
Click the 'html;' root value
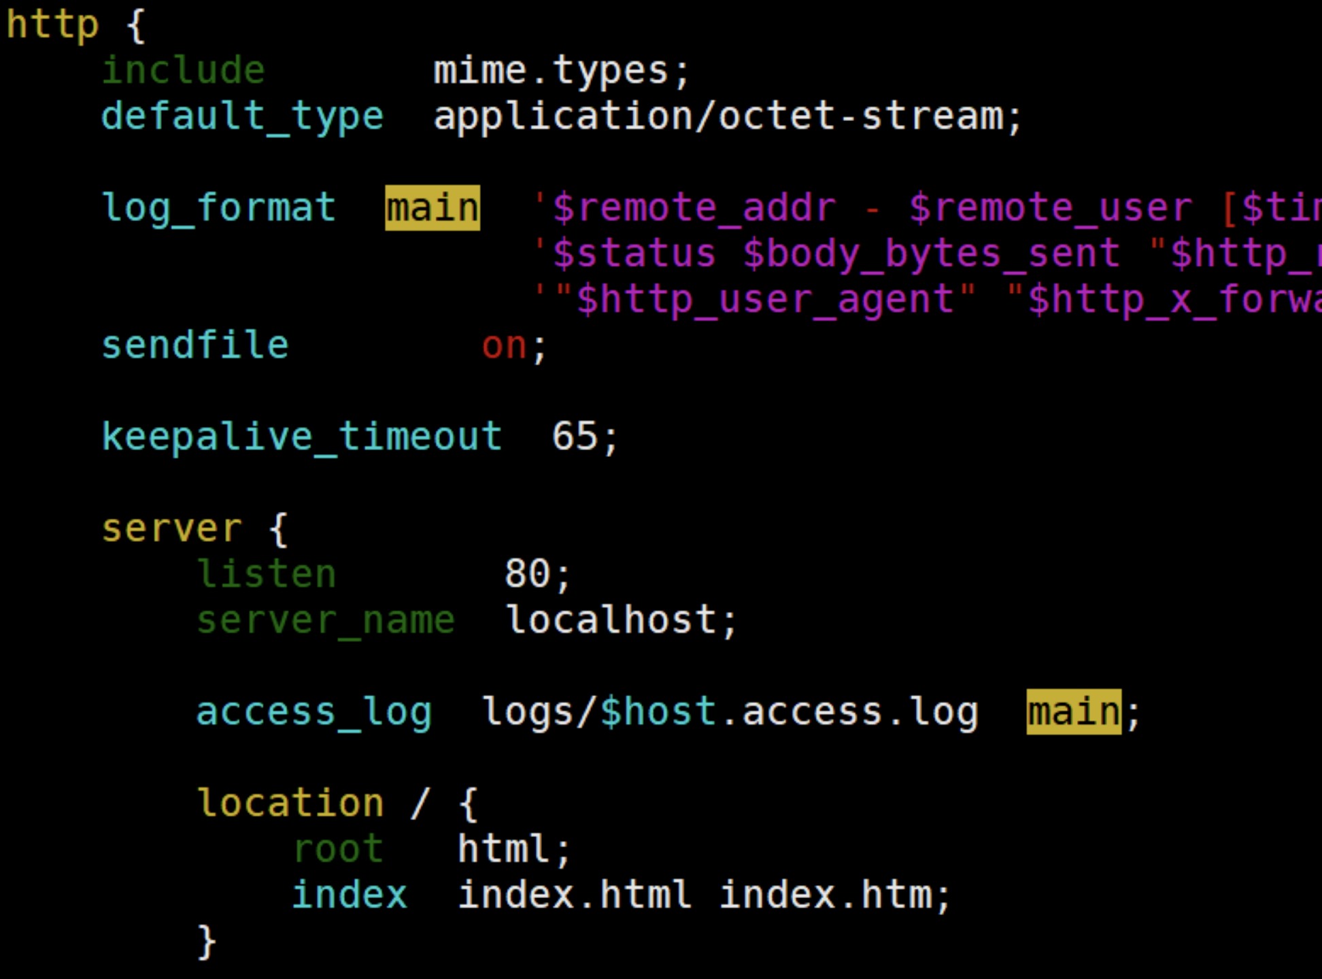point(514,850)
